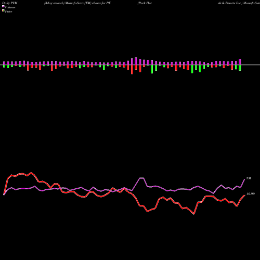The width and height of the screenshot is (260, 260).
Task: Click the Volume legend color swatch
Action: coord(3,7)
